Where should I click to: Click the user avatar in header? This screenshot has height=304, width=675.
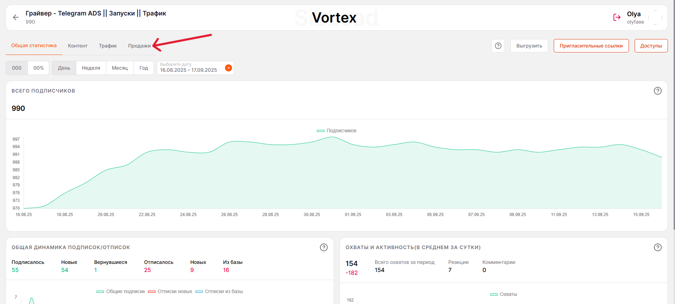[655, 17]
